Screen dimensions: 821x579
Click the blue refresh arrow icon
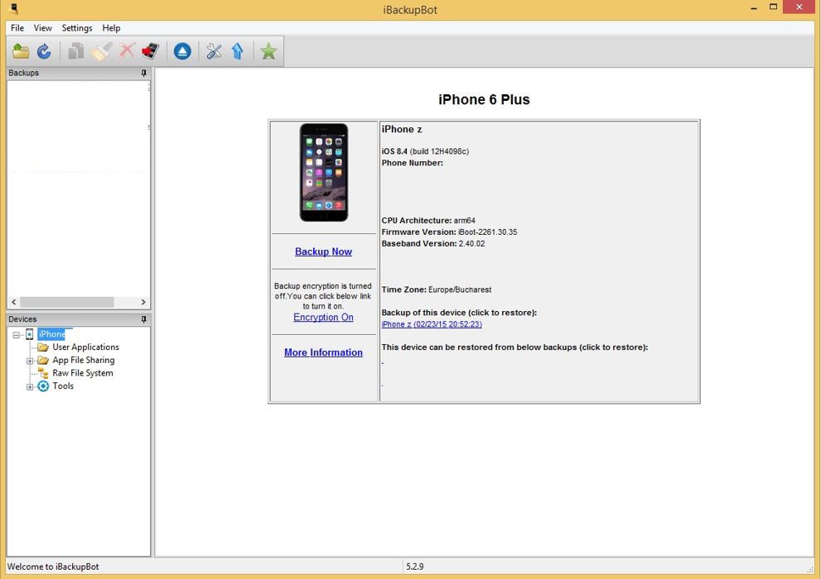pyautogui.click(x=44, y=51)
